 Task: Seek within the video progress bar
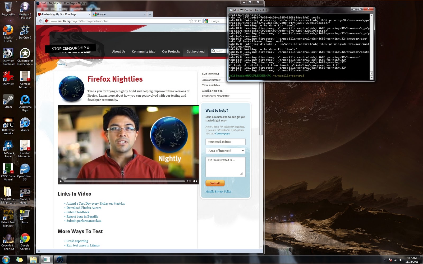pyautogui.click(x=125, y=181)
